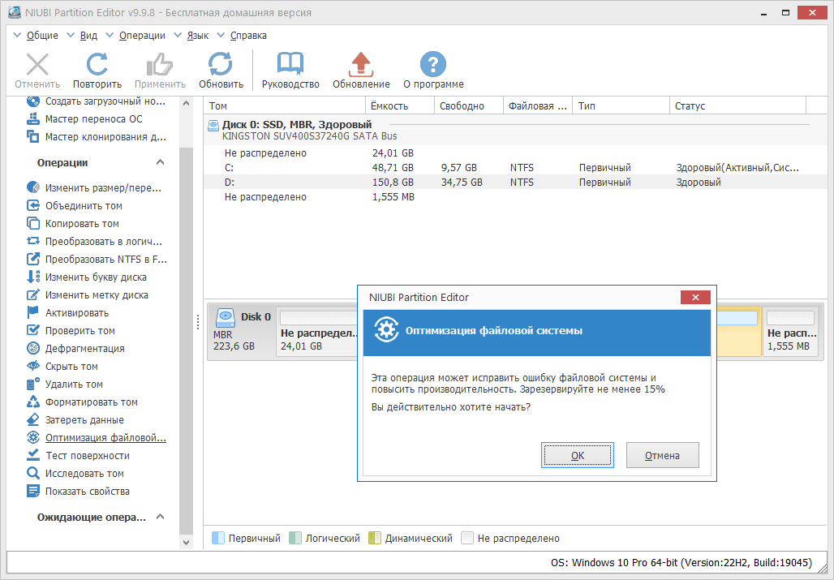834x580 pixels.
Task: Click the Применить (apply) thumbs-up icon
Action: (x=160, y=65)
